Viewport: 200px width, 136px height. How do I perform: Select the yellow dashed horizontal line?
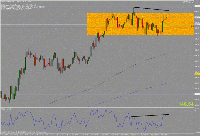tap(97, 74)
